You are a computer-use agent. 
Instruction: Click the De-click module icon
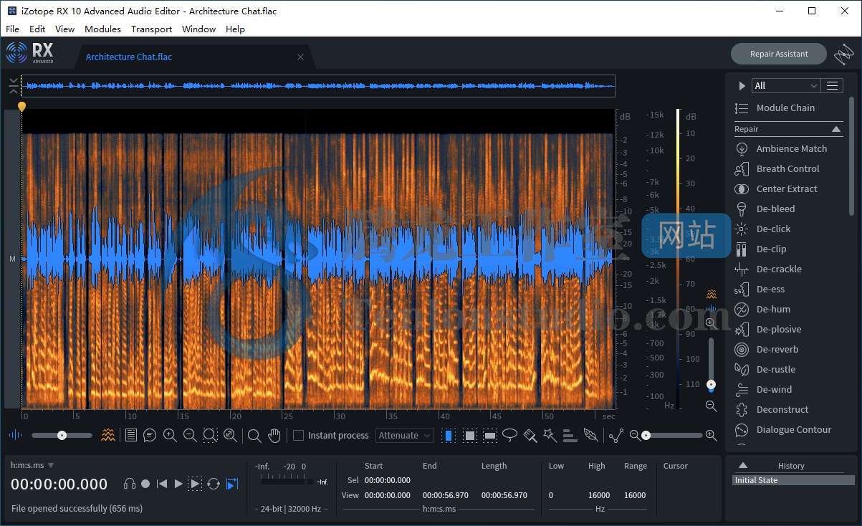click(742, 229)
